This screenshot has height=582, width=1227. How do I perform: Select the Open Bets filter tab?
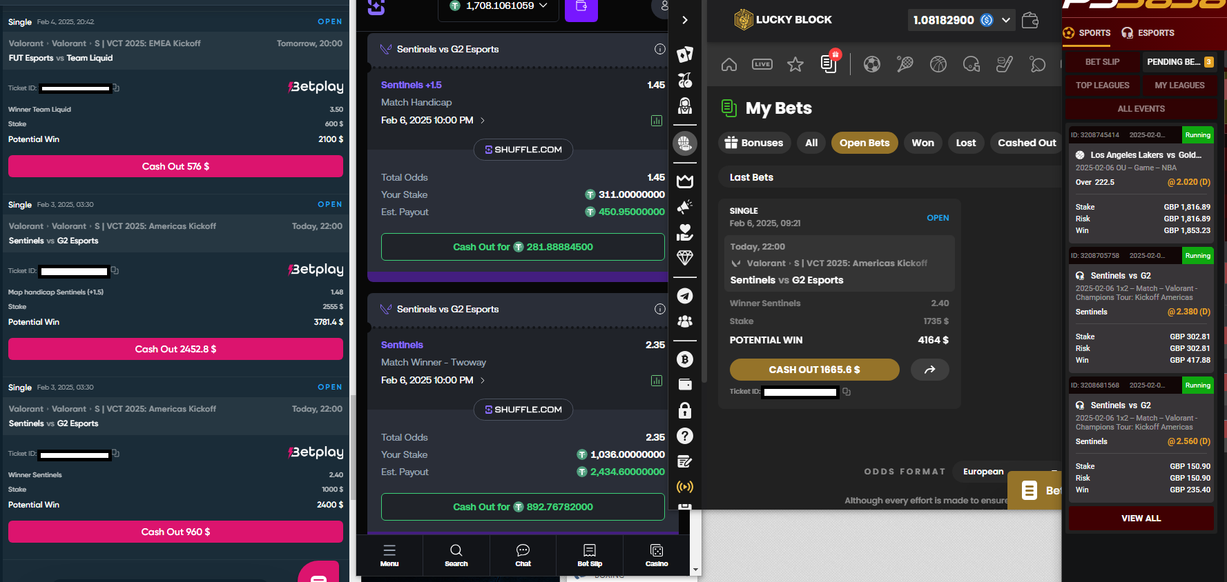864,143
